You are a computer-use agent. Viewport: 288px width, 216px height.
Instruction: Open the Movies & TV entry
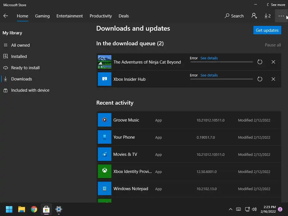coord(189,154)
